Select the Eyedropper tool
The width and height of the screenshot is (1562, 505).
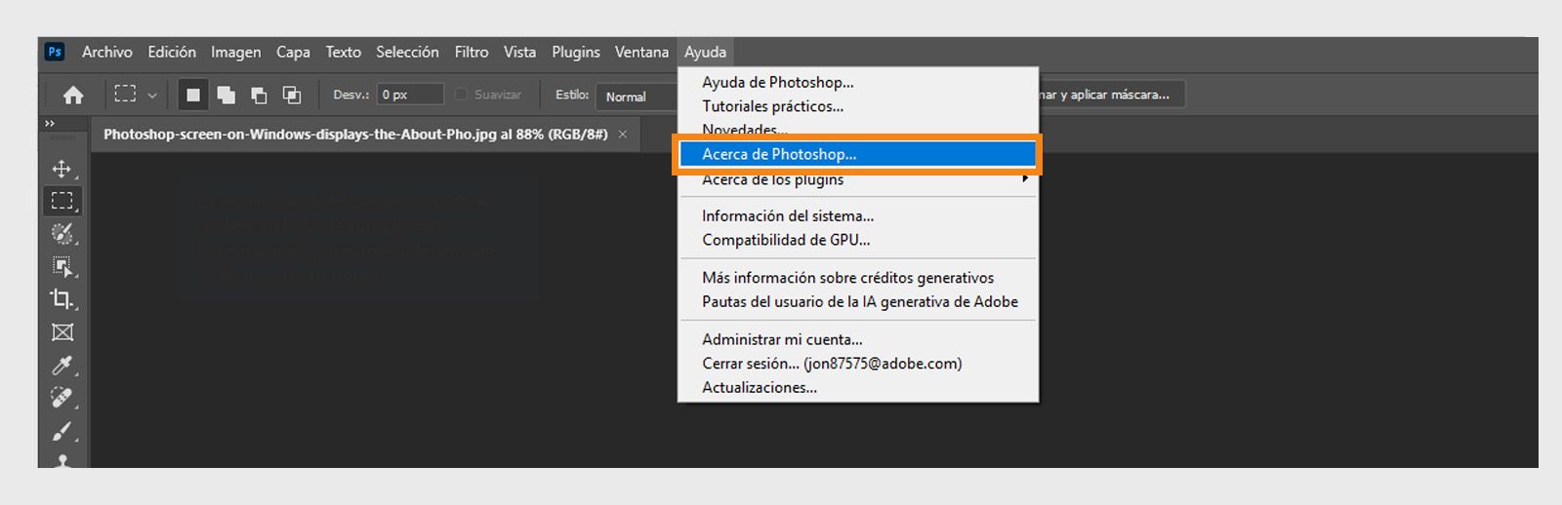62,366
